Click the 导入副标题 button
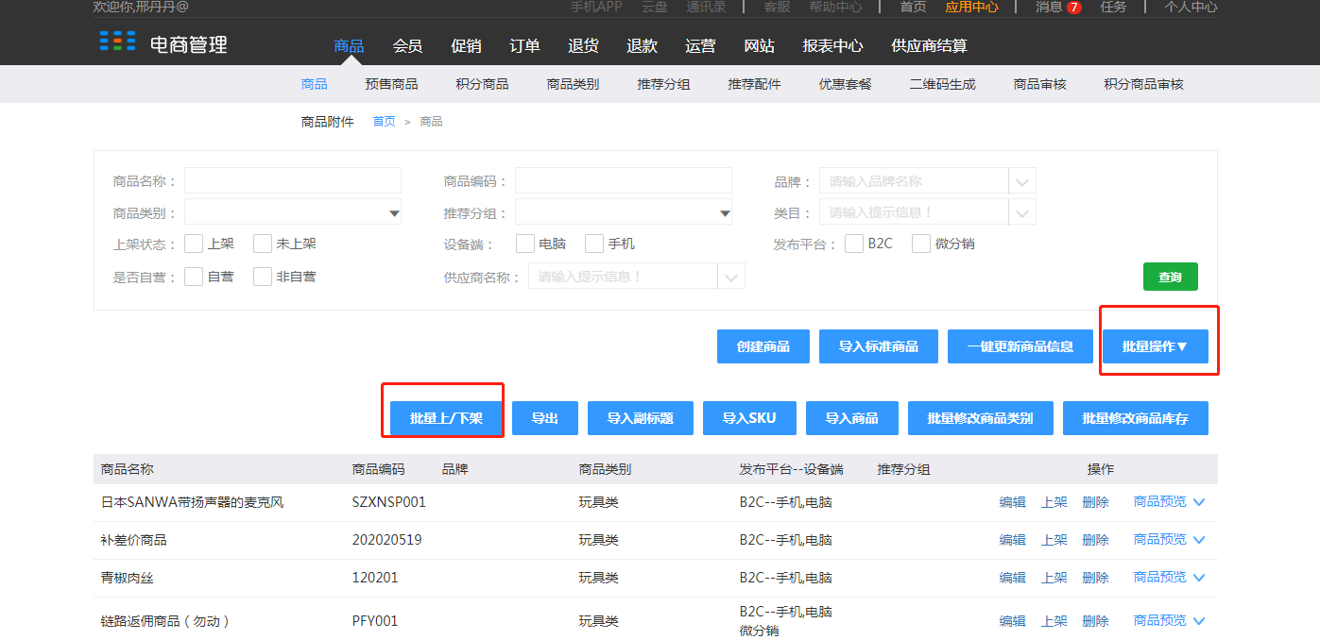Viewport: 1320px width, 640px height. (641, 418)
